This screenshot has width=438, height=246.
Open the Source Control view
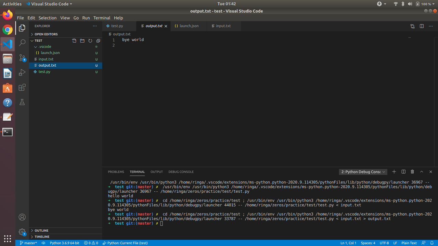22,58
